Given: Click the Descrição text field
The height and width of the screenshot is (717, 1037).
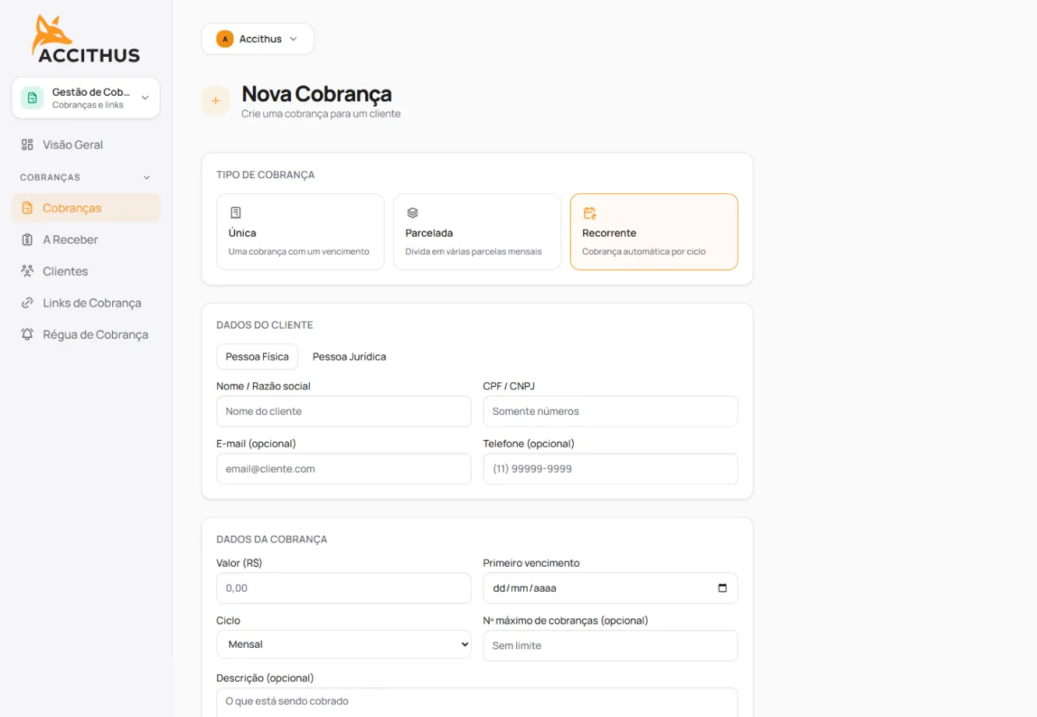Looking at the screenshot, I should [477, 701].
